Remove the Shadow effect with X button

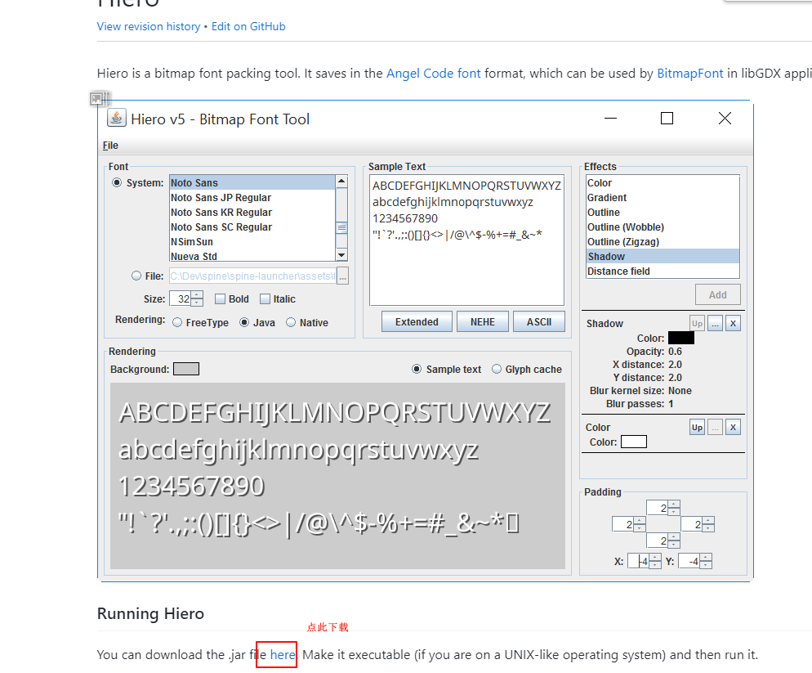[733, 323]
